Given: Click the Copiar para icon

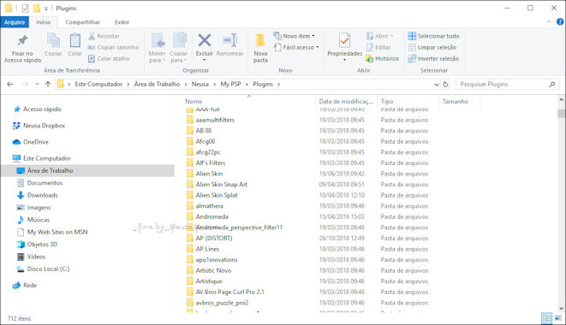Looking at the screenshot, I should tap(179, 40).
